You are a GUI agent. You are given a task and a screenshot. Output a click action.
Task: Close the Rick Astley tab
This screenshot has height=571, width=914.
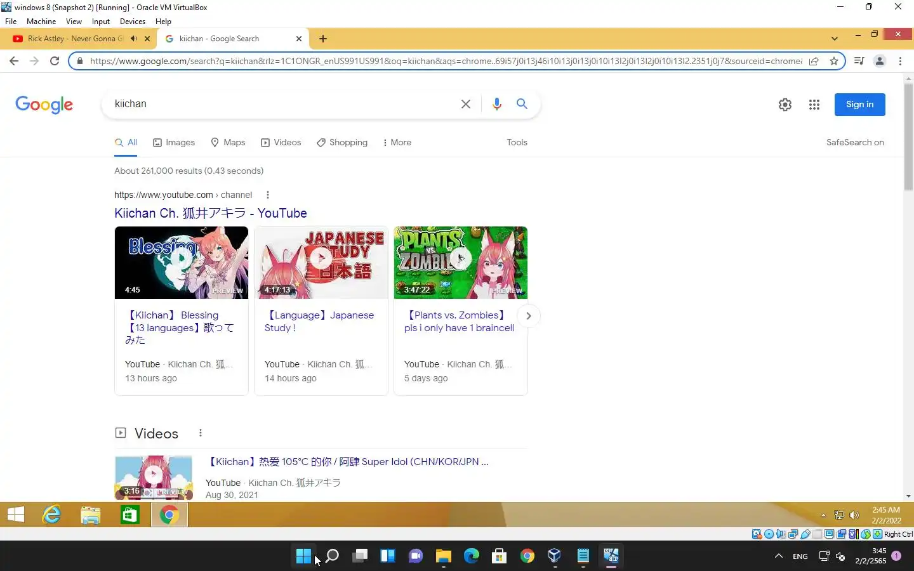[x=147, y=39]
